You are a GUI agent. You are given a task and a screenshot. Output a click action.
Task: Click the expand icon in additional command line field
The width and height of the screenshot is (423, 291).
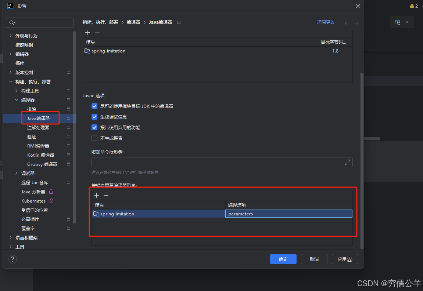coord(347,162)
